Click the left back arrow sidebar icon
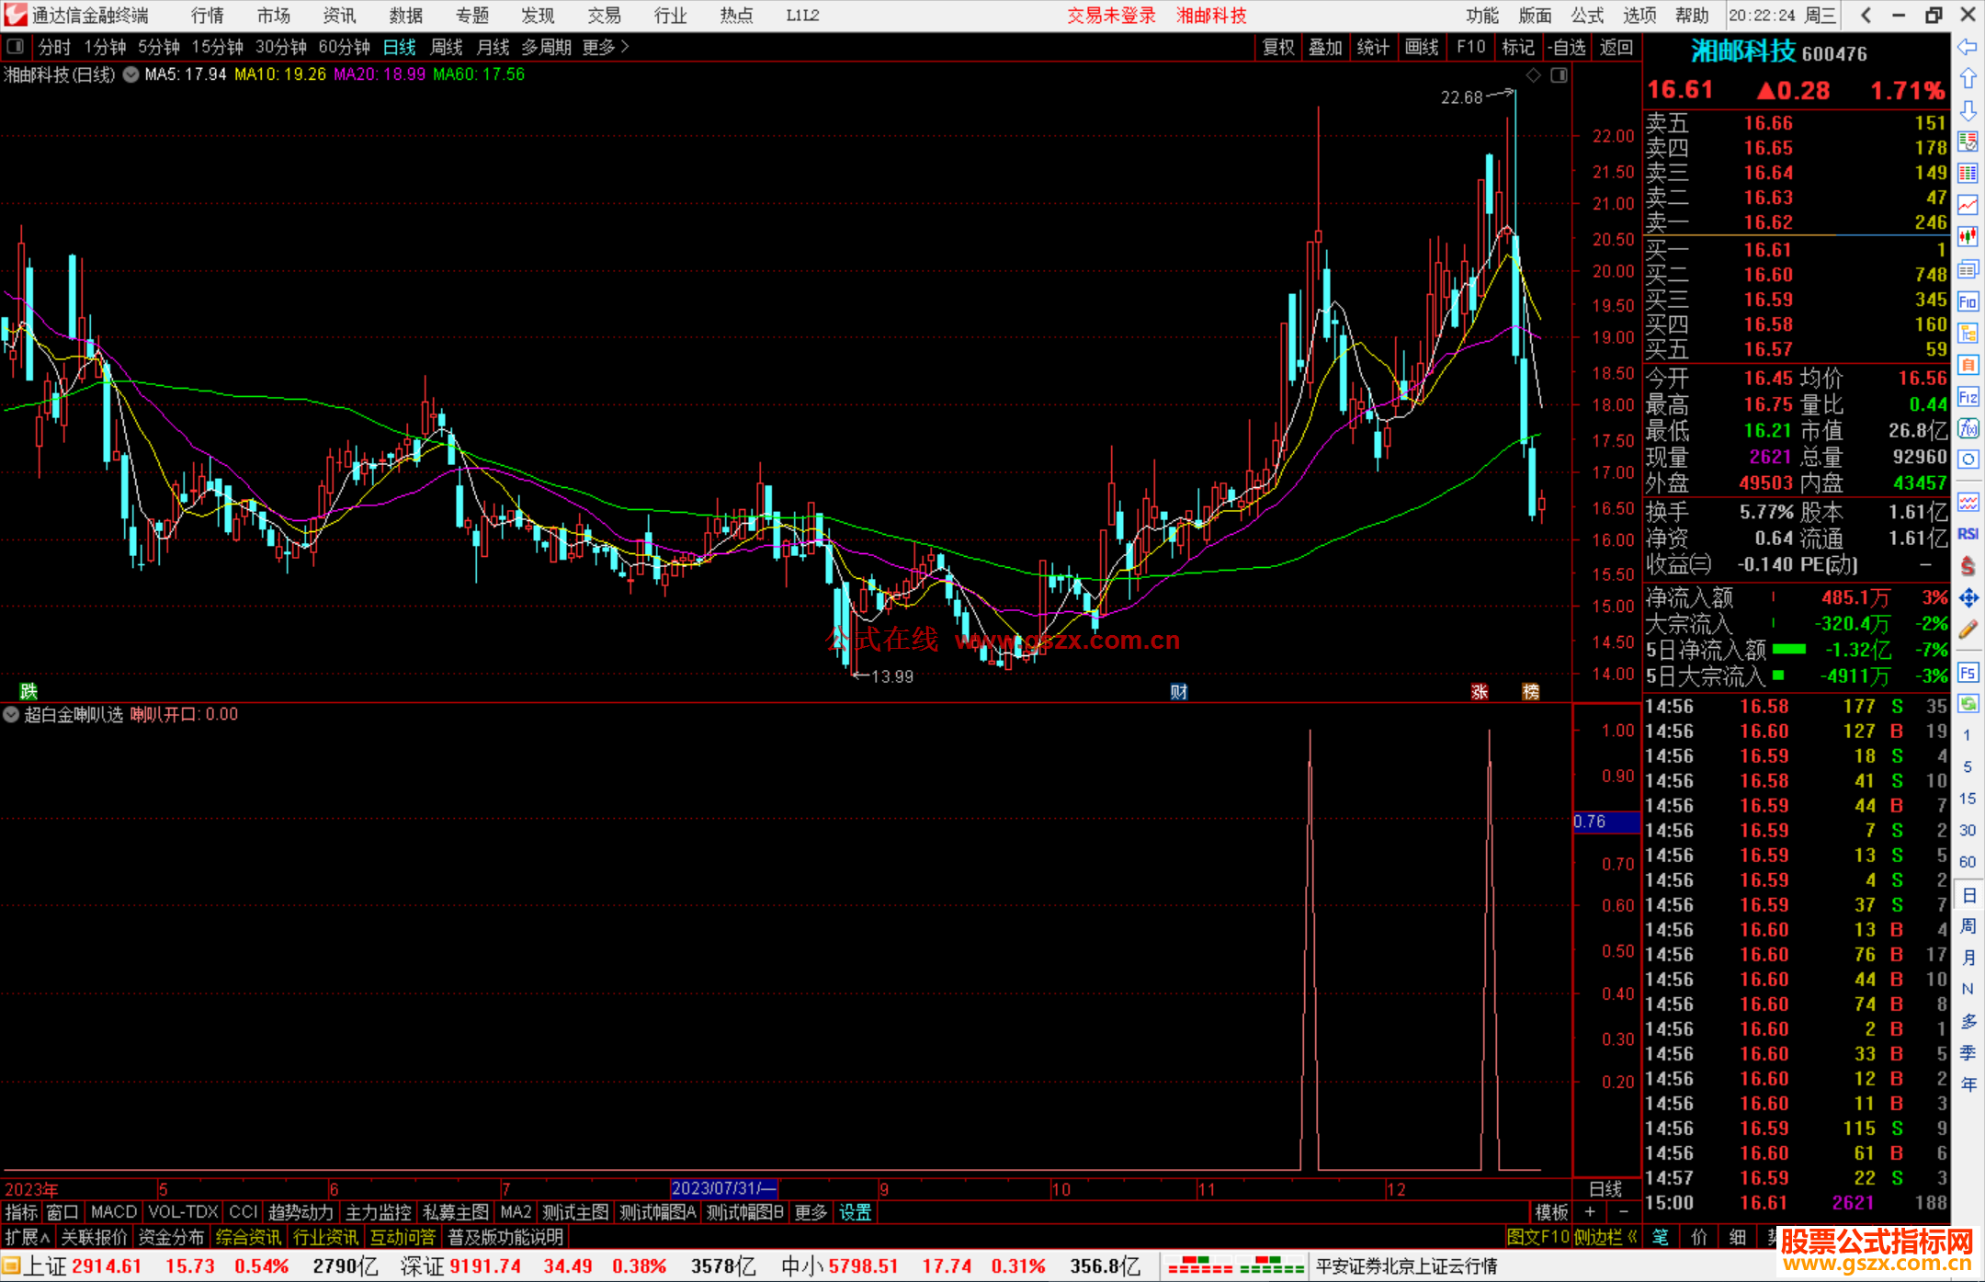Screen dimensions: 1985x1282 (x=1968, y=47)
